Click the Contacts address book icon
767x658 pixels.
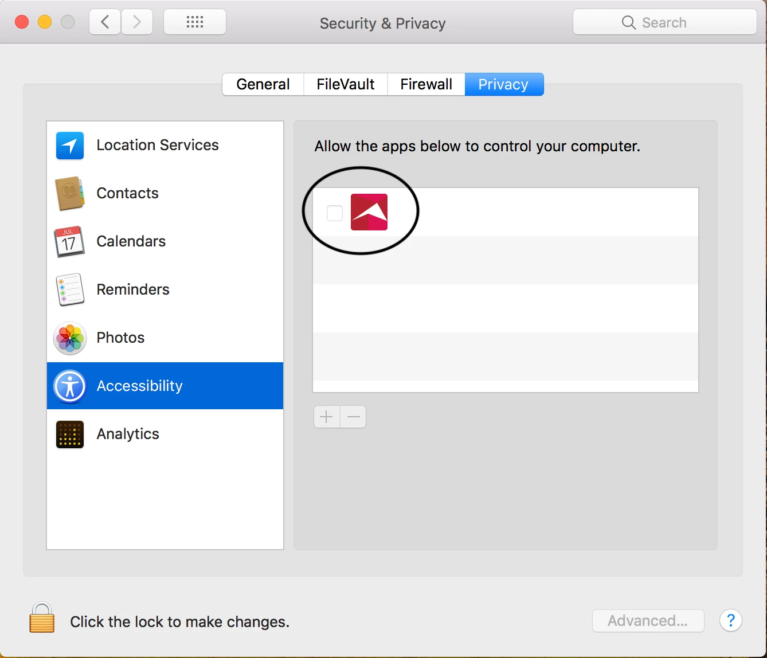coord(70,194)
